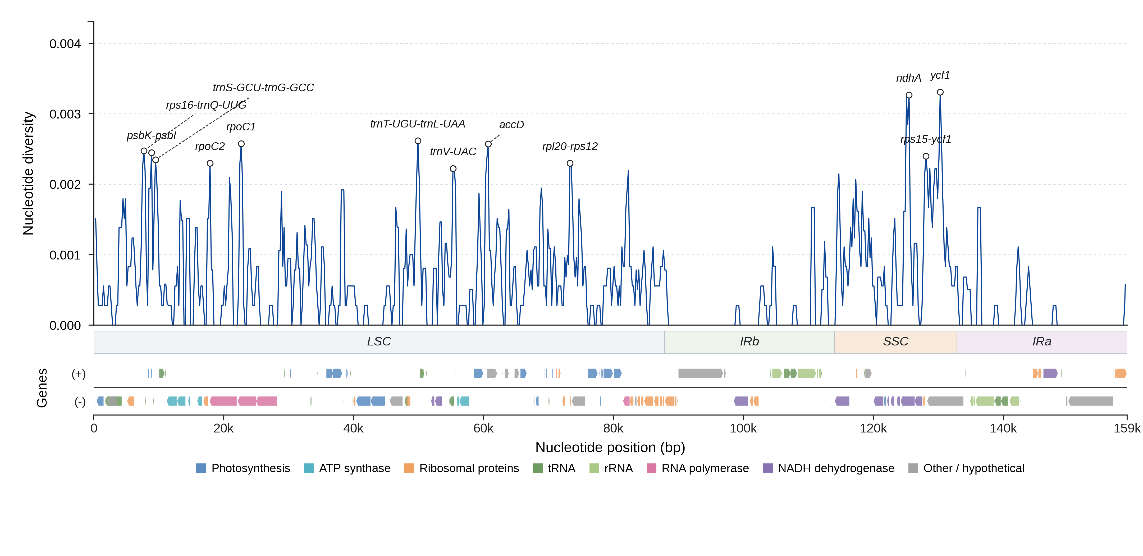Click the rpl20-rps12 peak marker circle

pos(570,163)
